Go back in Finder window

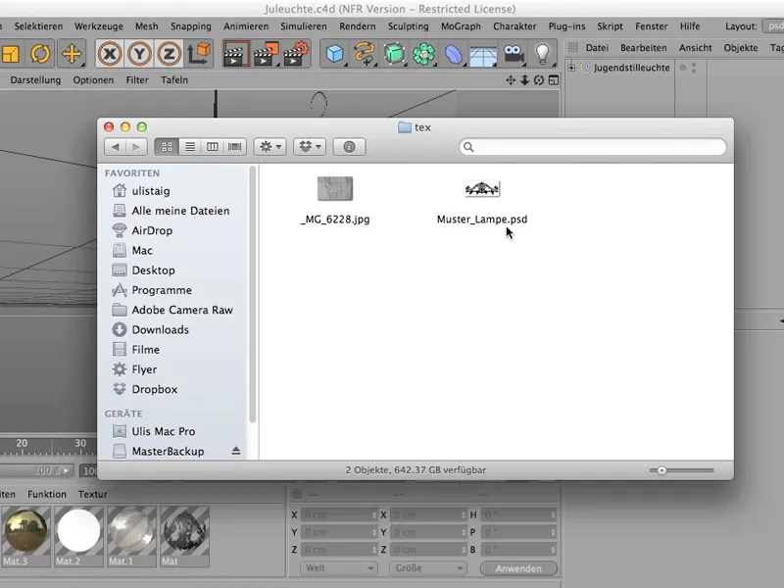(115, 146)
